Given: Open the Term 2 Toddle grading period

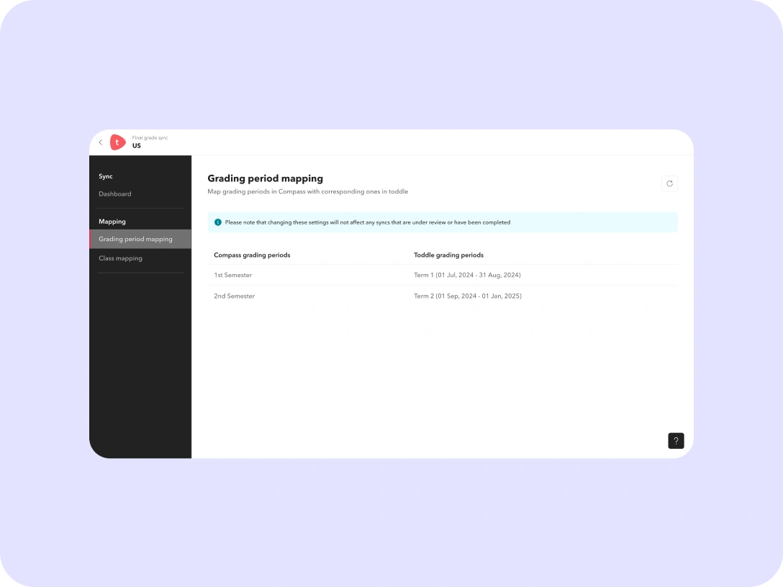Looking at the screenshot, I should (x=468, y=296).
